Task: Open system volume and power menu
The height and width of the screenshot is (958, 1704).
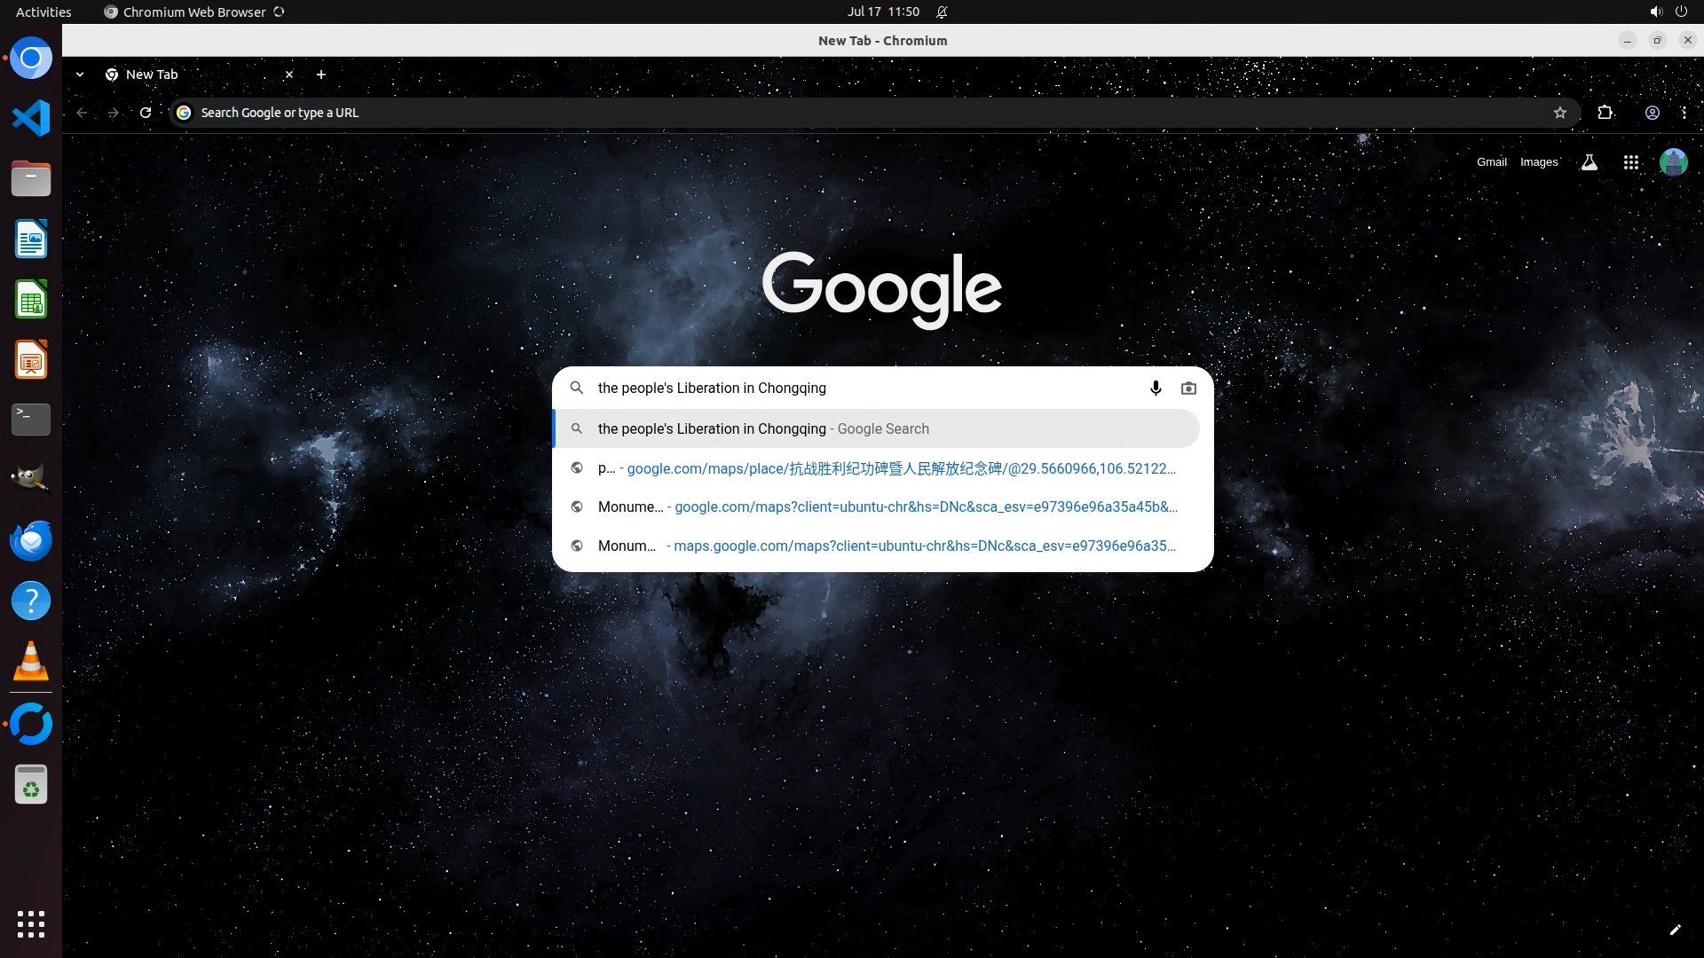Action: tap(1668, 12)
